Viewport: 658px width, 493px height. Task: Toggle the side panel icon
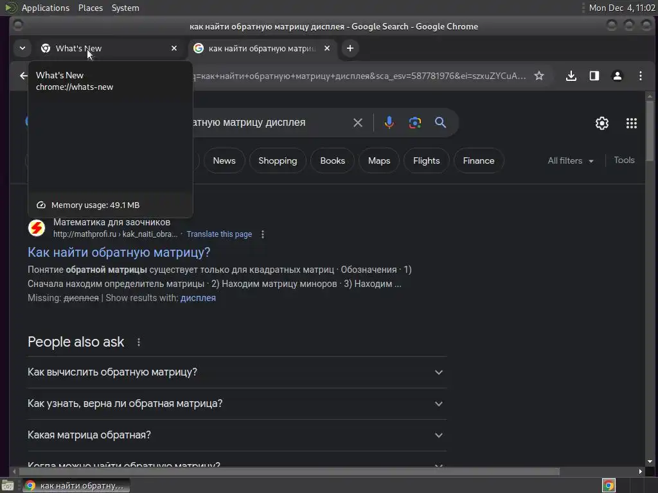(594, 76)
